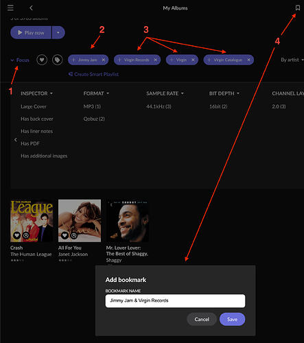Image resolution: width=304 pixels, height=343 pixels.
Task: Save the bookmark
Action: pyautogui.click(x=232, y=319)
